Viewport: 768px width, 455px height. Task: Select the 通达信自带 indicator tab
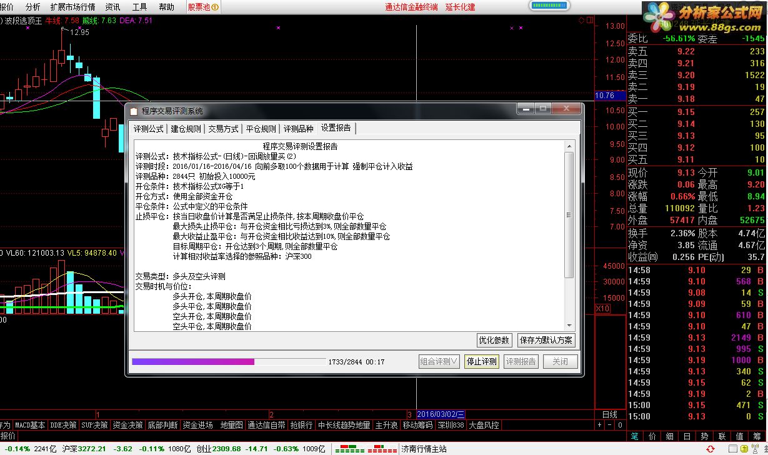pos(267,425)
